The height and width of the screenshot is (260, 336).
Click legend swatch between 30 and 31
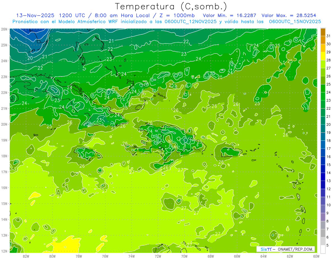click(323, 40)
